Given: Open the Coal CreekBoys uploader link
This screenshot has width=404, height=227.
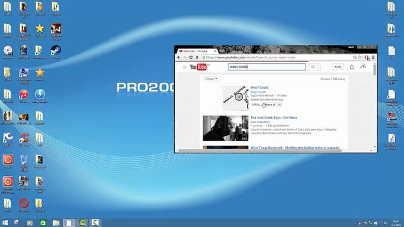Looking at the screenshot, I should (260, 122).
